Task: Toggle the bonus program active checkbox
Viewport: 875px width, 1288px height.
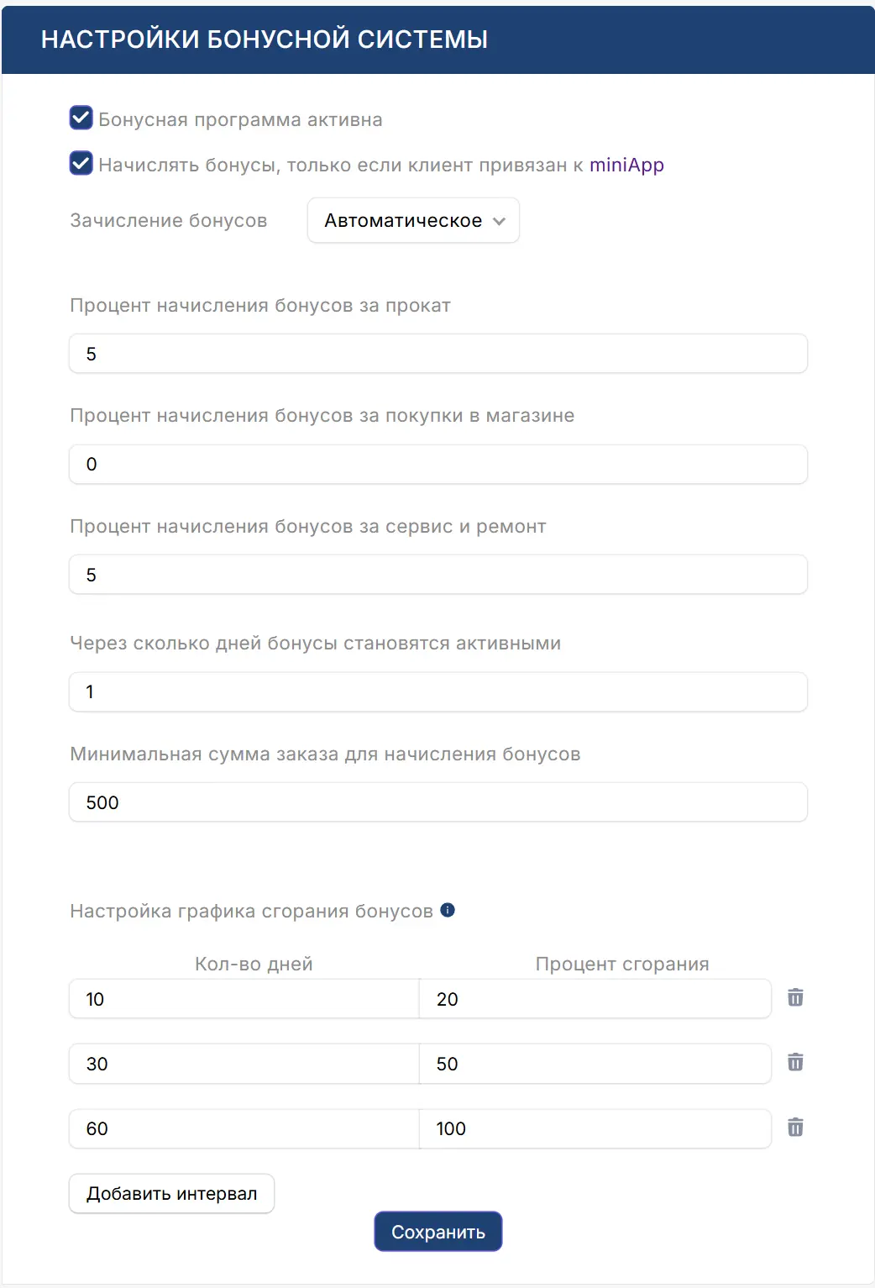Action: [80, 118]
